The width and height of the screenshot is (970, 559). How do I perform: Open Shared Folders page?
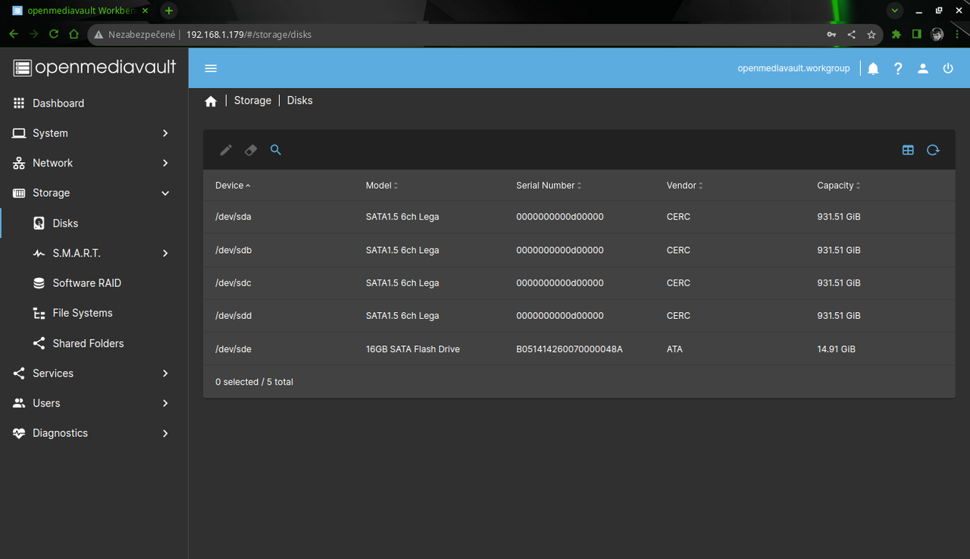coord(94,343)
